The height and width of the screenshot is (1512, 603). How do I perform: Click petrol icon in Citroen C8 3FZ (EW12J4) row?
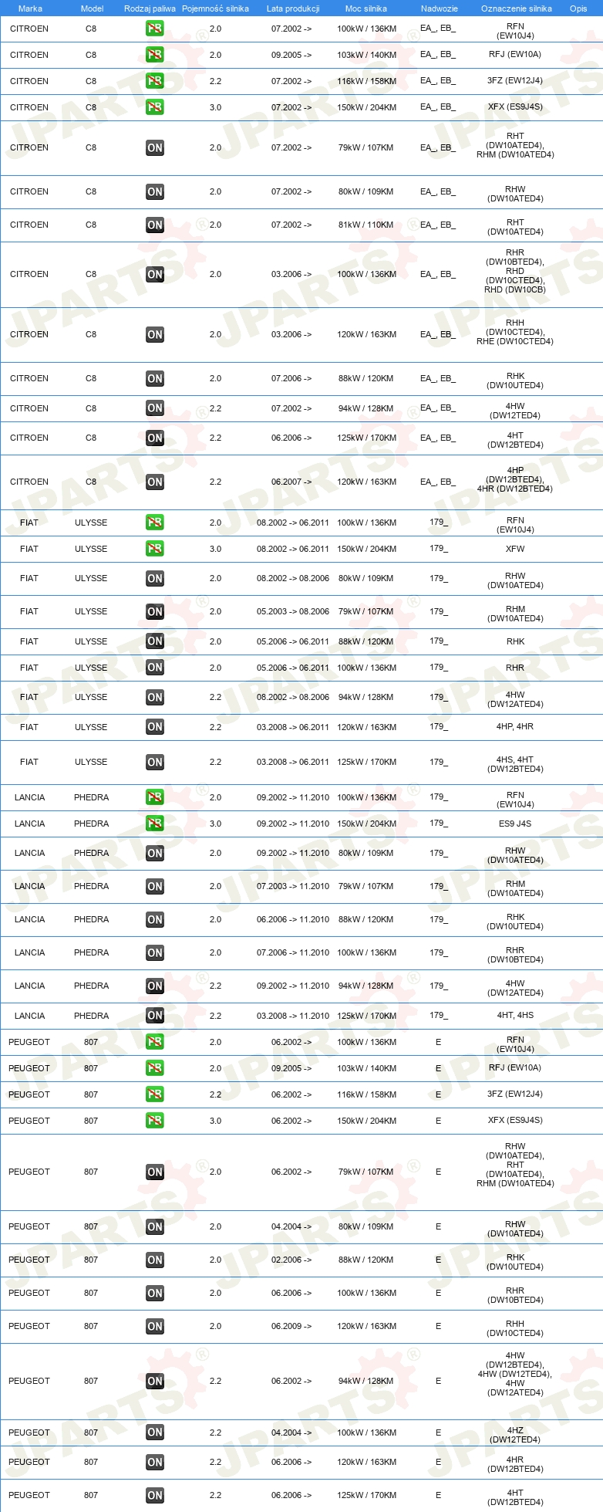click(155, 81)
